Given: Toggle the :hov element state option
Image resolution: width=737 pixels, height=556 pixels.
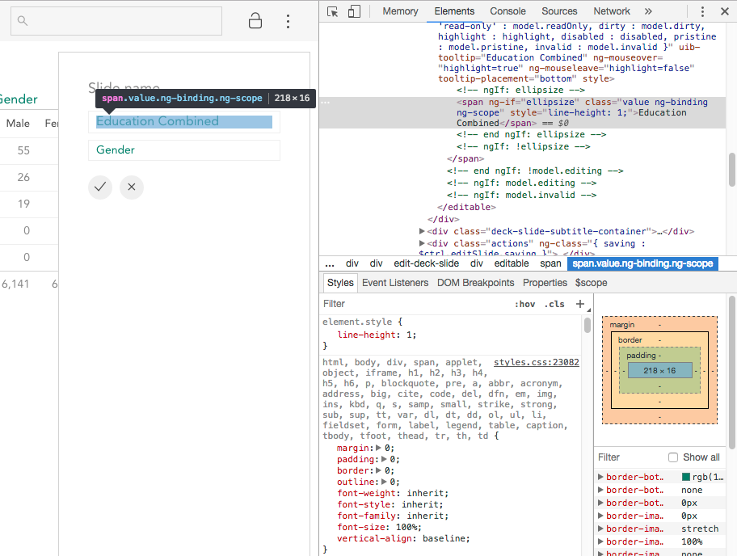Looking at the screenshot, I should [x=525, y=304].
